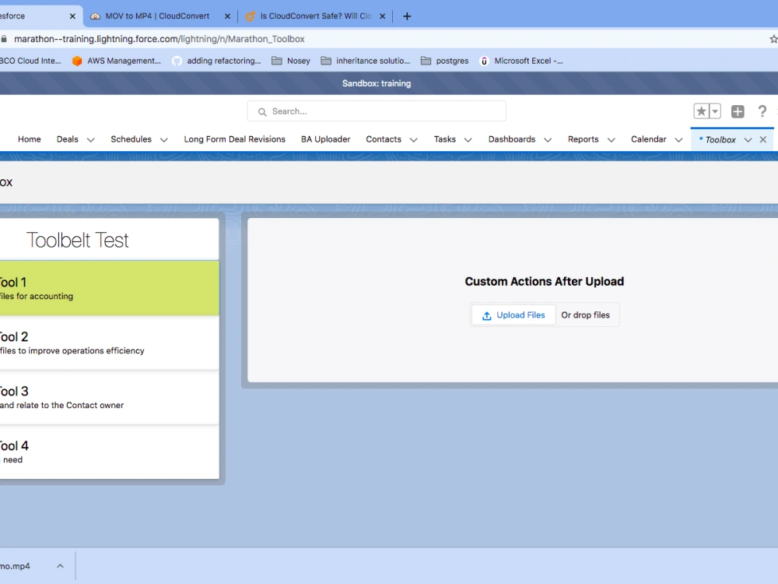The image size is (778, 584).
Task: Open Long Form Deal Revisions tab
Action: pyautogui.click(x=235, y=139)
